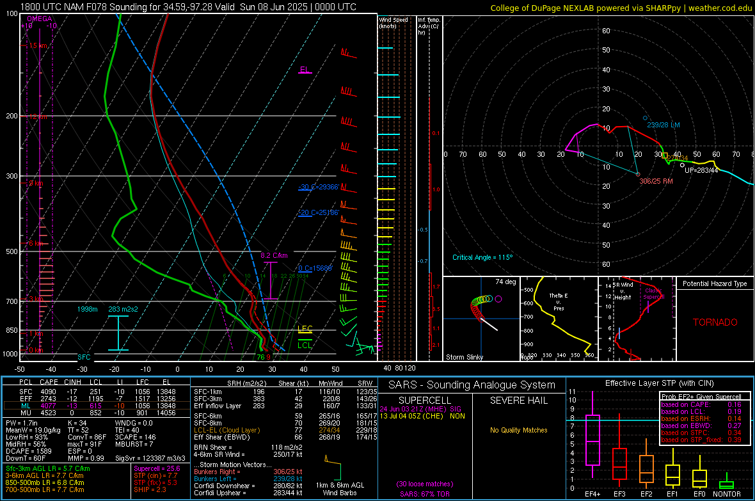Image resolution: width=755 pixels, height=501 pixels.
Task: Click the 'SHIP = 2.3' index
Action: tap(150, 489)
